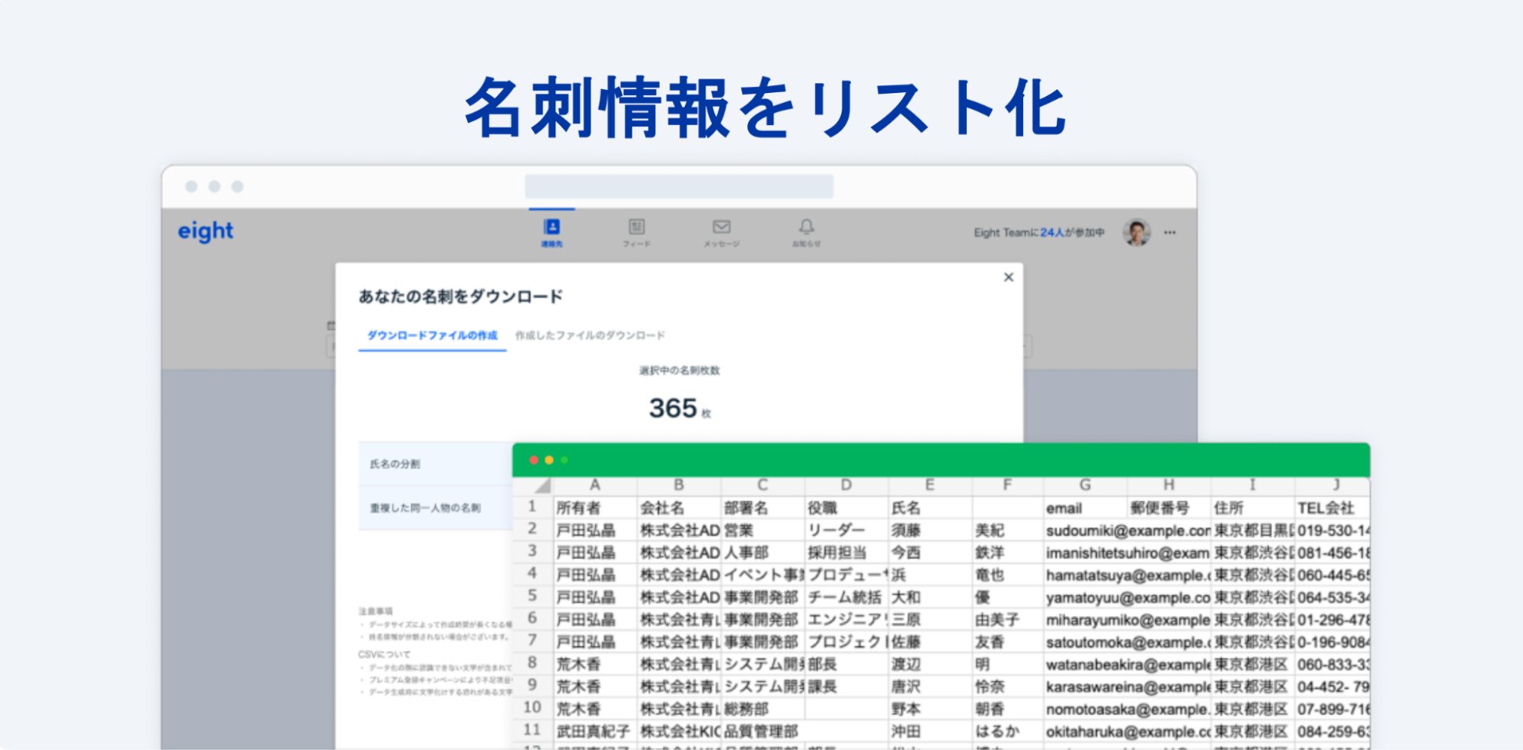Open the メッセージ envelope icon
This screenshot has height=750, width=1523.
pyautogui.click(x=721, y=232)
